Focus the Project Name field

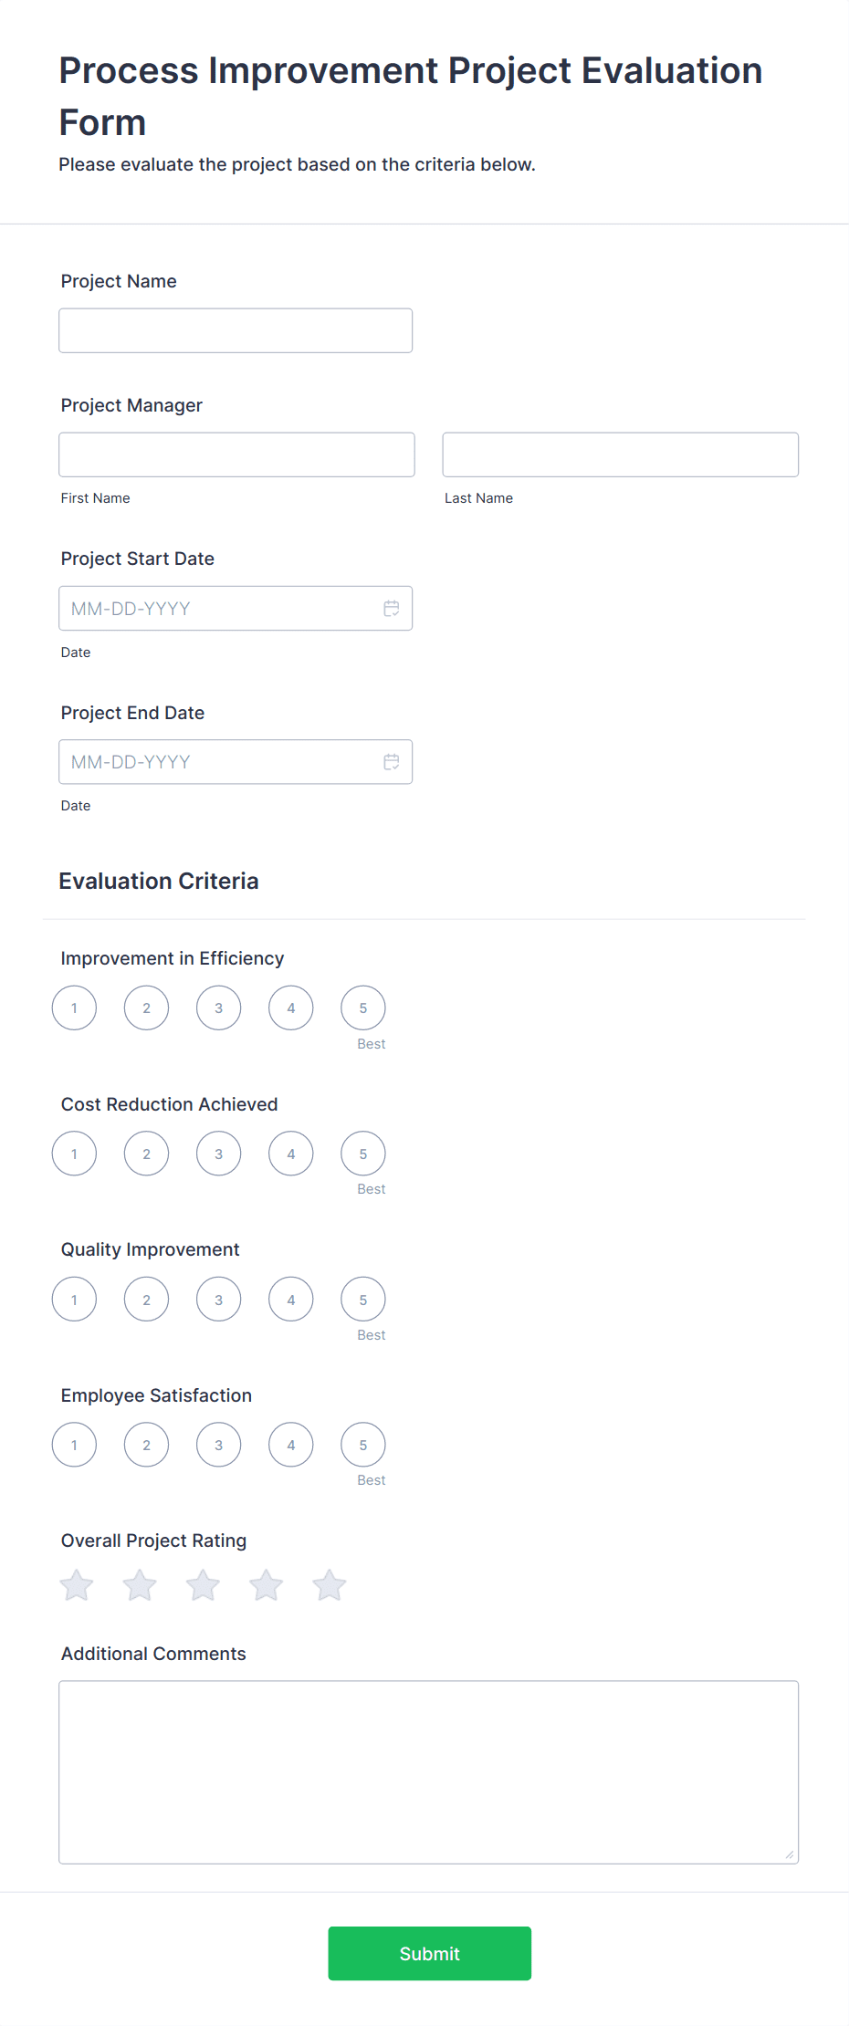(236, 330)
